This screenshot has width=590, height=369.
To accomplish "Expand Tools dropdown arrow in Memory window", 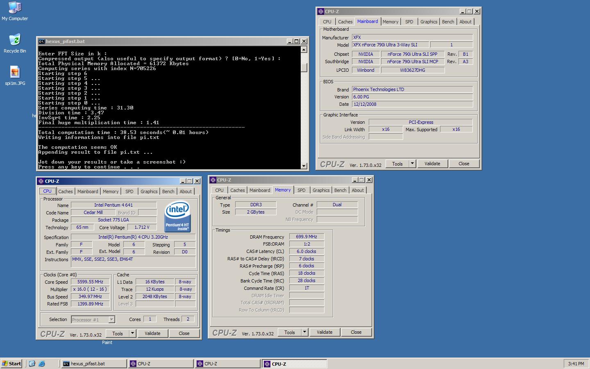I will pyautogui.click(x=305, y=332).
